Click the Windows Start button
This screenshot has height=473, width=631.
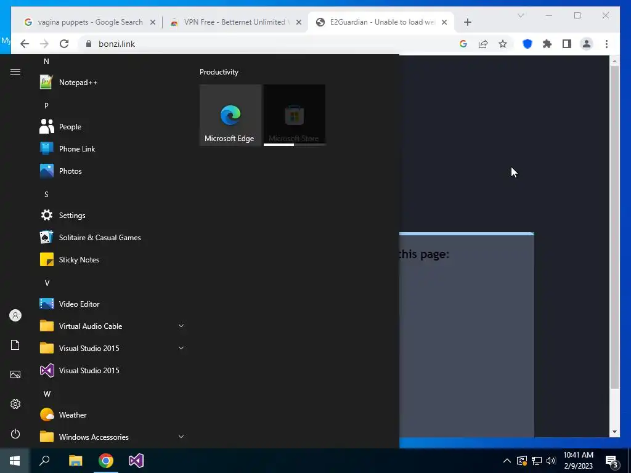[15, 461]
